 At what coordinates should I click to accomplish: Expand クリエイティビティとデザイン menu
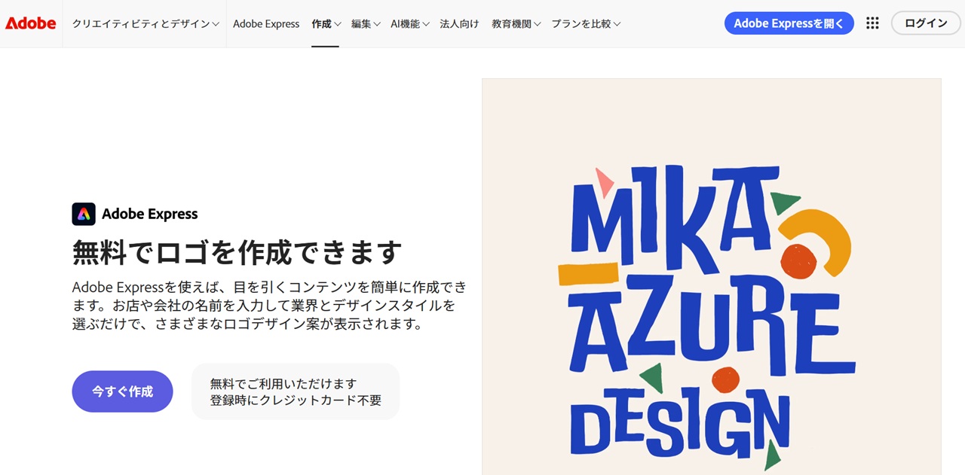pyautogui.click(x=146, y=23)
